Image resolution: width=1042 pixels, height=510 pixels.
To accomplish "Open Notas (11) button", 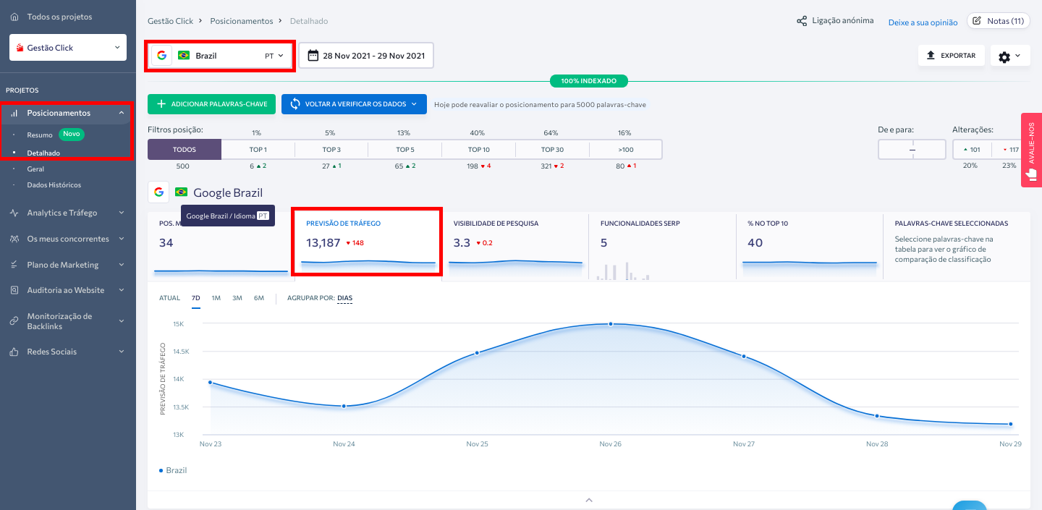I will pos(999,21).
